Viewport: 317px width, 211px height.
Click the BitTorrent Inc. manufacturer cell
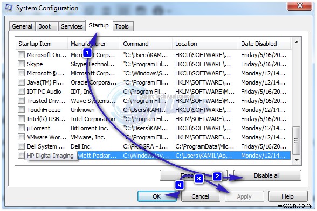[x=89, y=128]
